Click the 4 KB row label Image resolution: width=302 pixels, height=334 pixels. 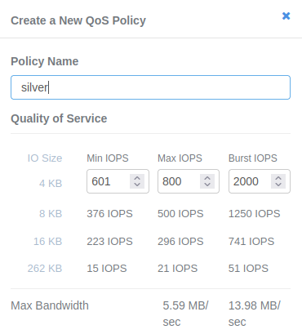click(51, 184)
